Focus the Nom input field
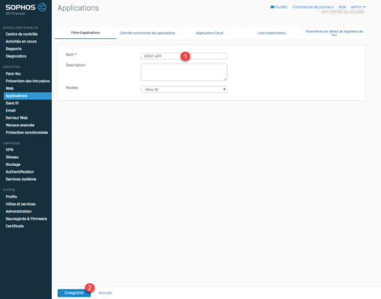This screenshot has width=381, height=299. (x=184, y=56)
